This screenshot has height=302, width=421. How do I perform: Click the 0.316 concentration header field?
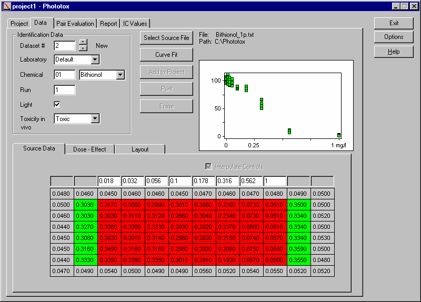pyautogui.click(x=228, y=182)
